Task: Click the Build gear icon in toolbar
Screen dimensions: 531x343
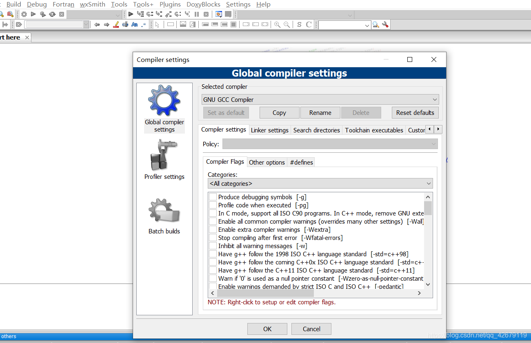Action: (24, 14)
